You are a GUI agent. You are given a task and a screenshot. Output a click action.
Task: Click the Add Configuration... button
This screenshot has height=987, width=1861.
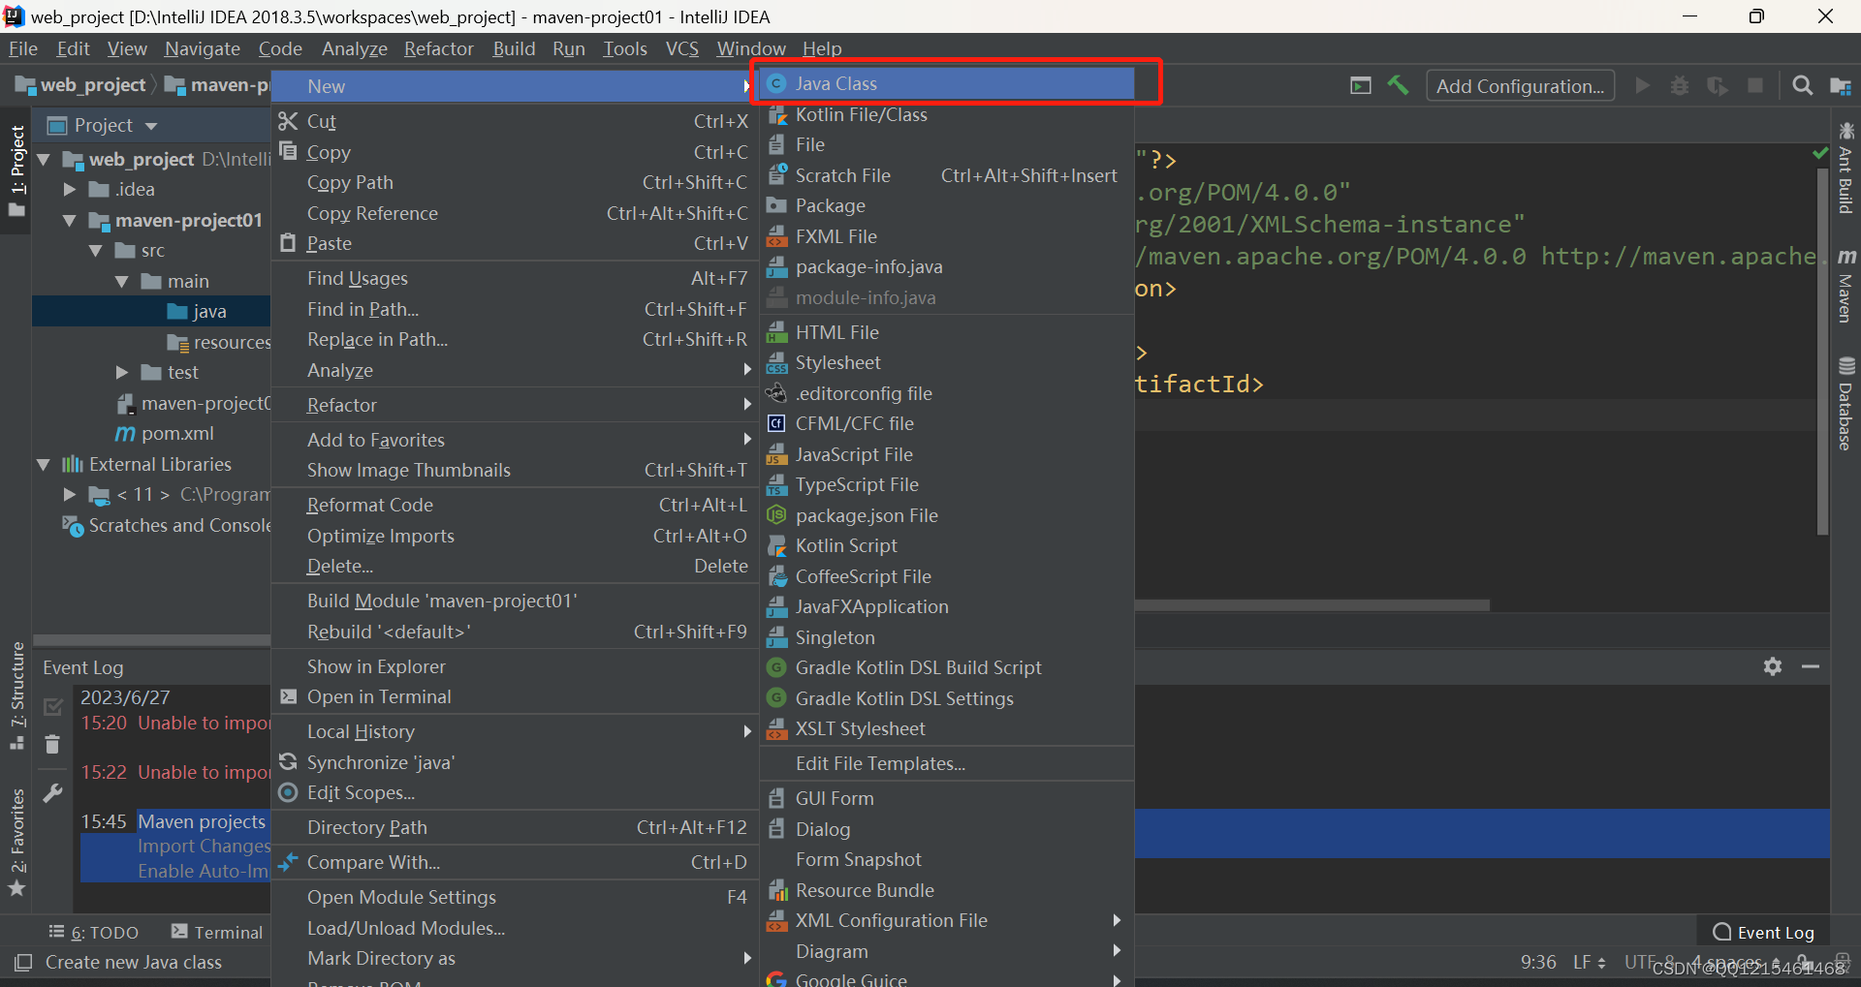pos(1520,85)
